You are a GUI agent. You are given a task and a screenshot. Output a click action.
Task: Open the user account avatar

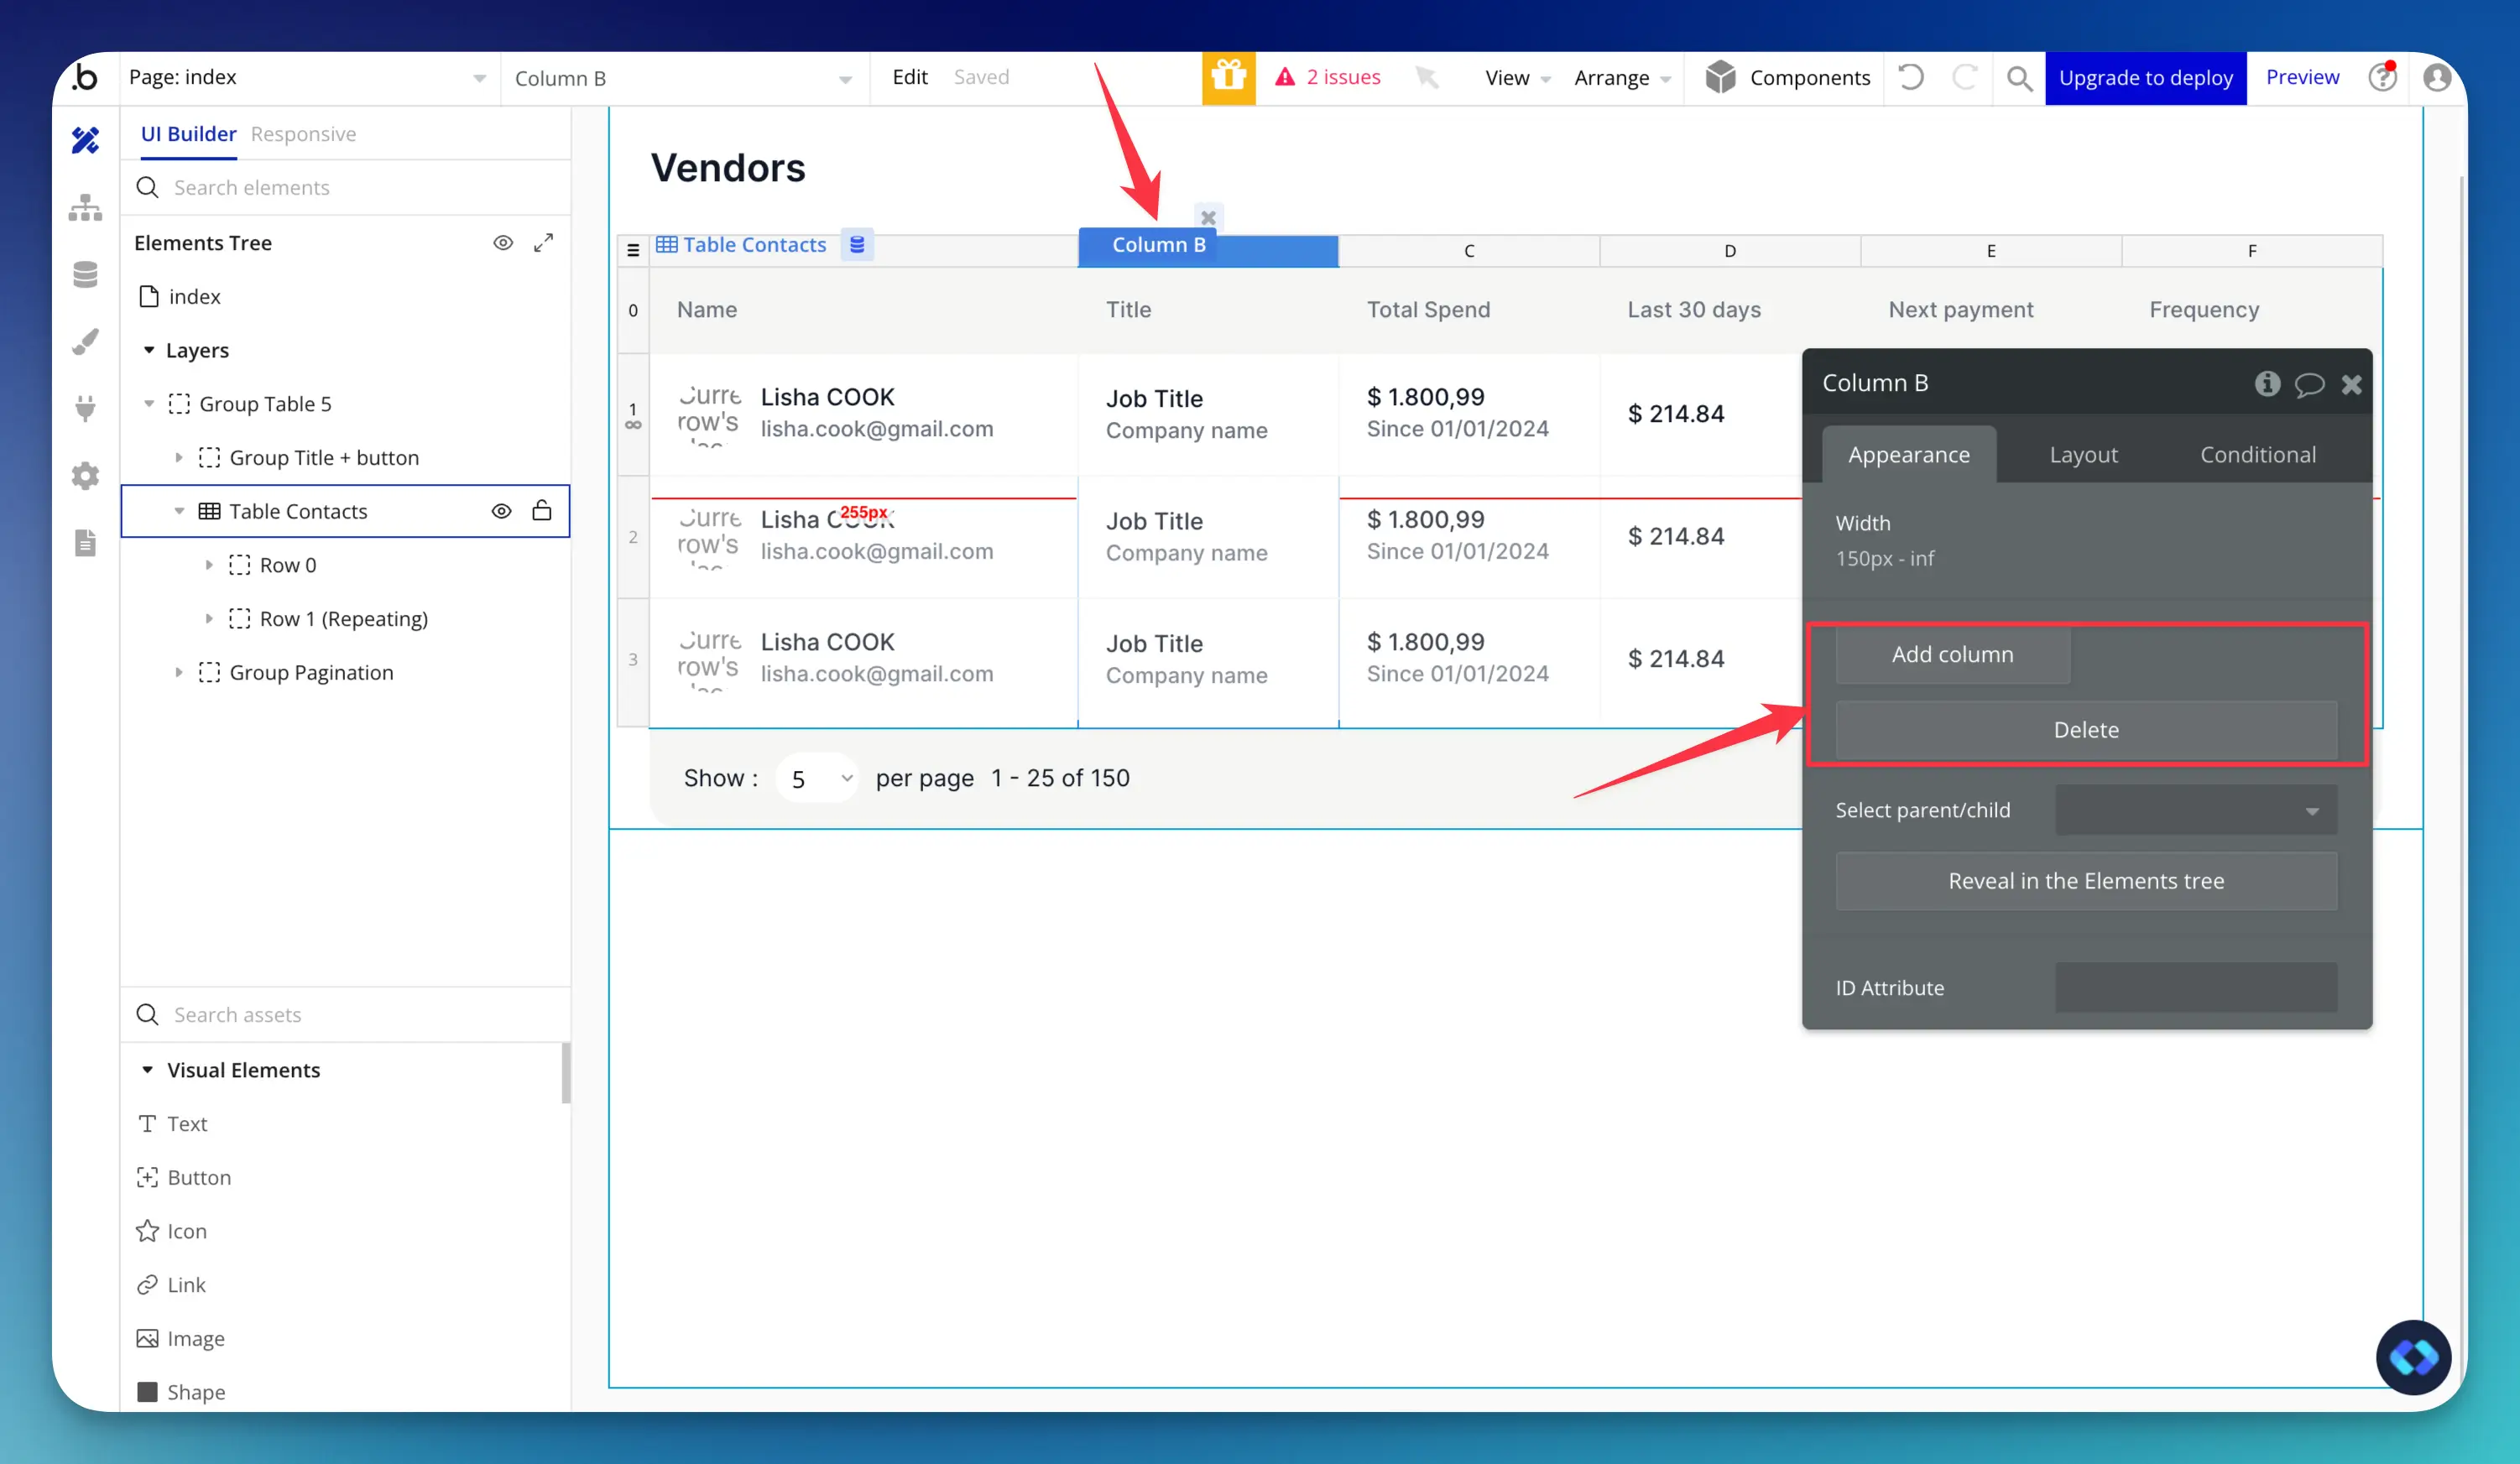tap(2437, 77)
